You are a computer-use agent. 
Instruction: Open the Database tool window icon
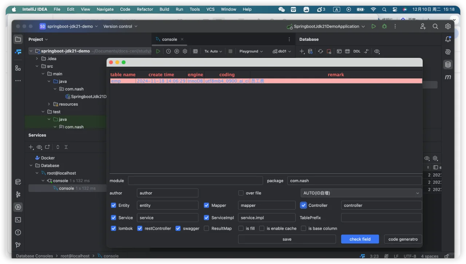[x=448, y=65]
